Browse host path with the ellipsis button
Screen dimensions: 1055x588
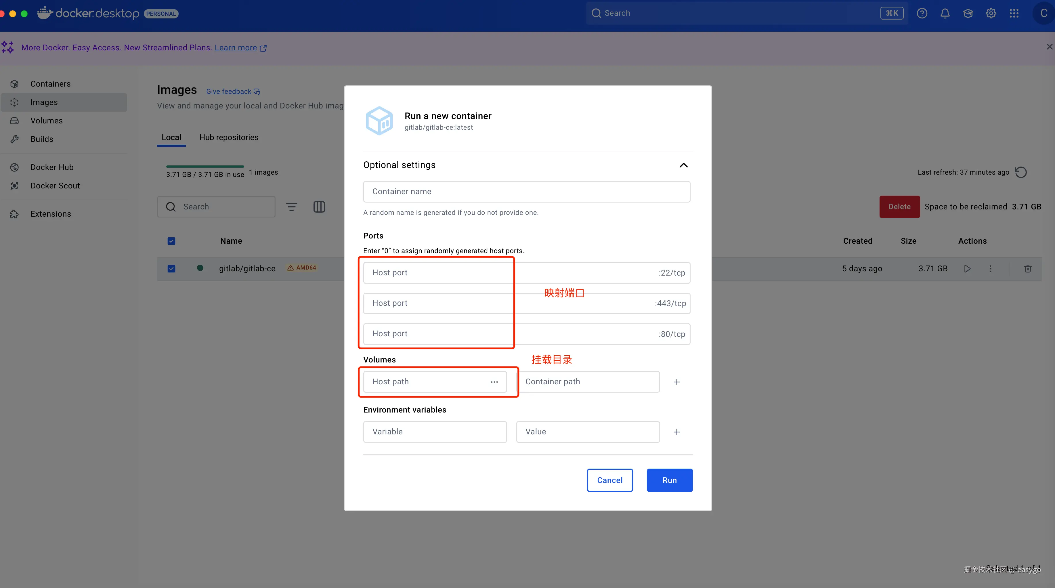click(x=494, y=381)
